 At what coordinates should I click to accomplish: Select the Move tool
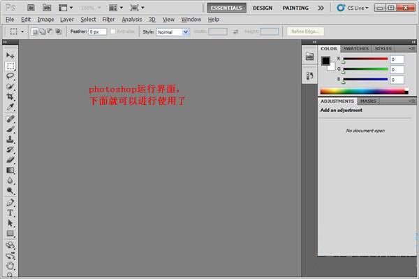[x=10, y=55]
